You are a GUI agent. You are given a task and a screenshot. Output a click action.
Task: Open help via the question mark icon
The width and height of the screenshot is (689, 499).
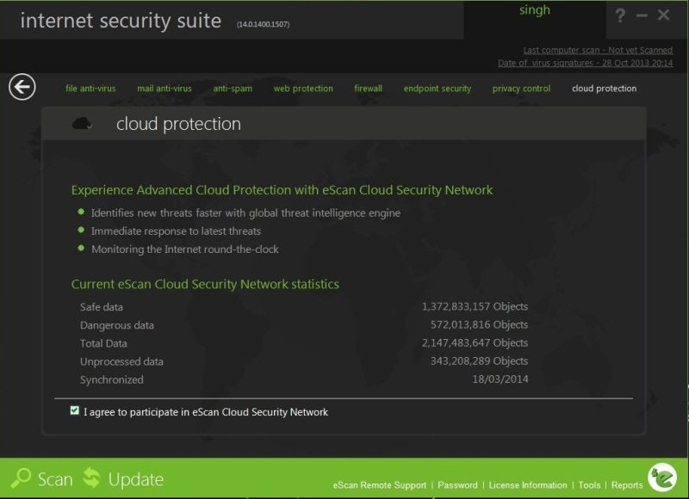[620, 15]
